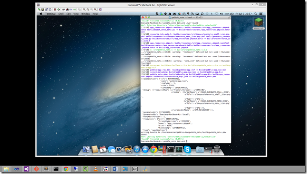Open Terminal in the Mac Dock

click(170, 150)
